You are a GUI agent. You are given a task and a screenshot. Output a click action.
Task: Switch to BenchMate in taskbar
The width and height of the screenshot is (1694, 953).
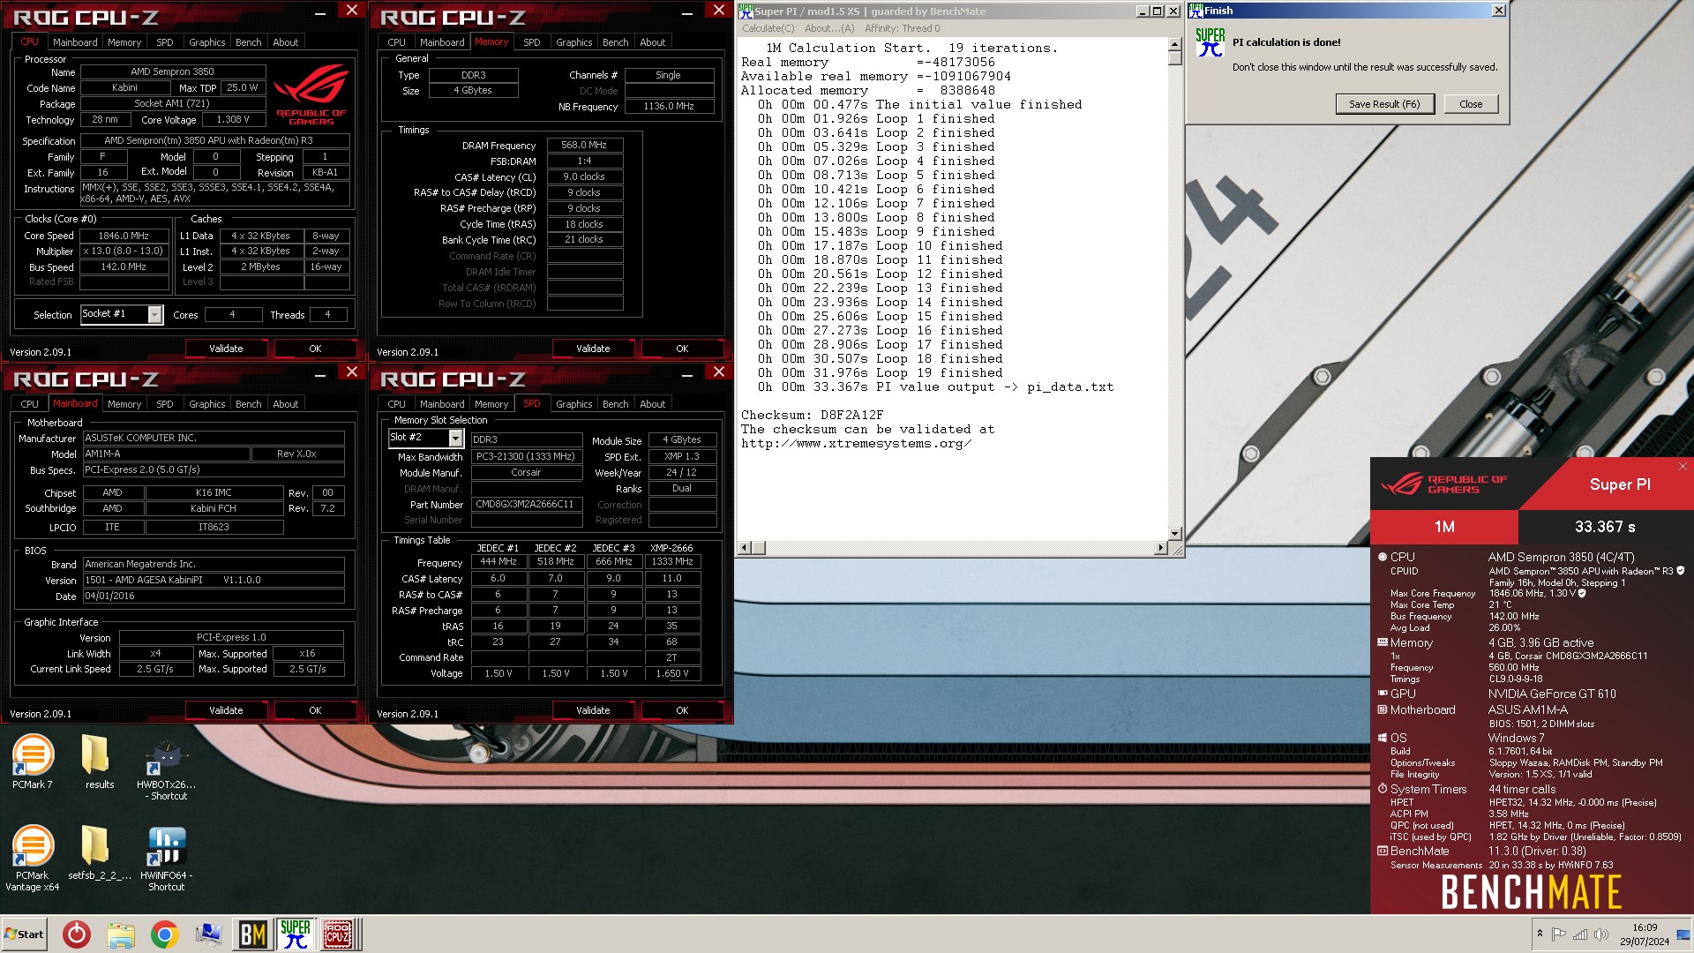(253, 934)
